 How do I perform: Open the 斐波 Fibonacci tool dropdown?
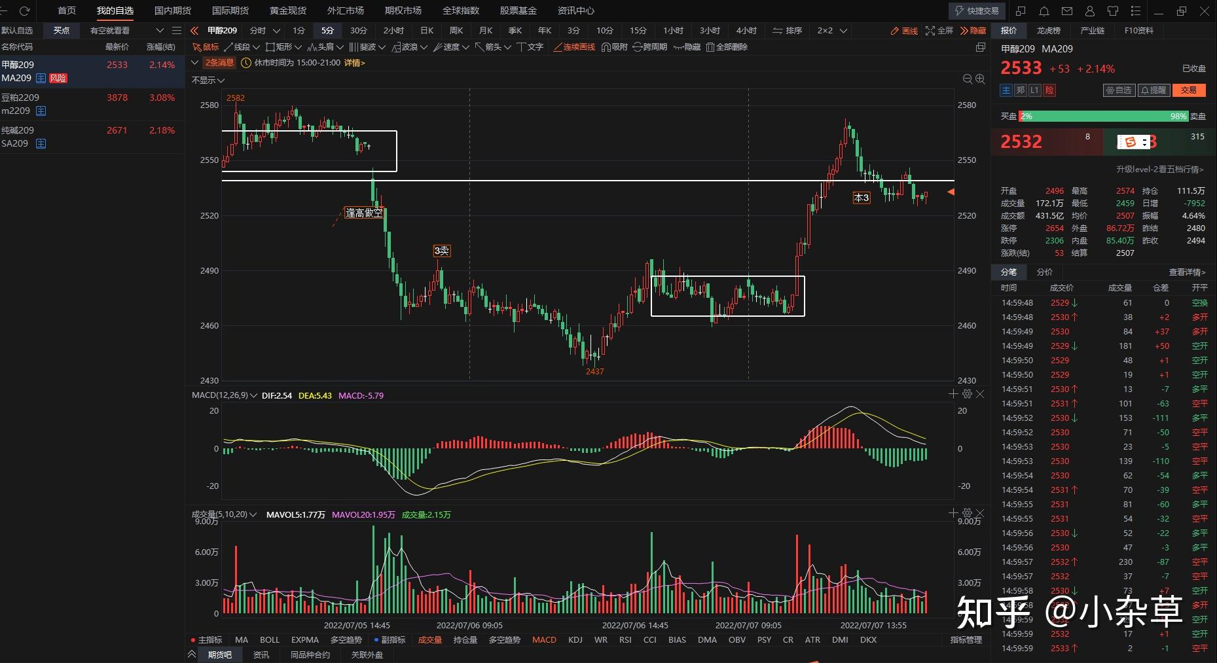(382, 47)
